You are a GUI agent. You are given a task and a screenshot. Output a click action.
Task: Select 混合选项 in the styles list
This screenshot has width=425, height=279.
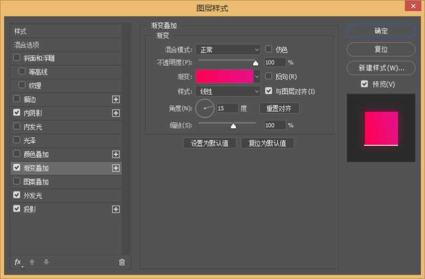tap(27, 45)
